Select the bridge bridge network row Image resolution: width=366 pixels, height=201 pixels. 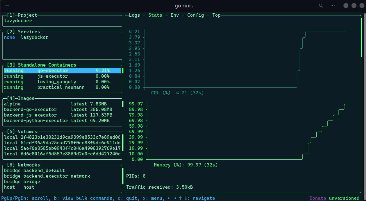pos(62,182)
